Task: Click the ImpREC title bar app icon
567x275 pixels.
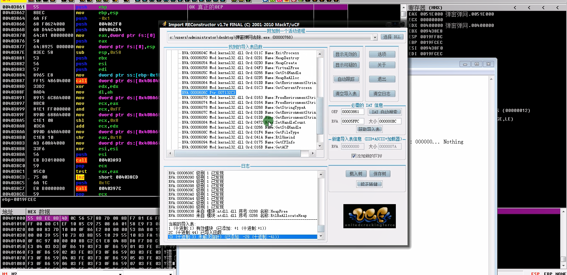Action: [x=164, y=24]
